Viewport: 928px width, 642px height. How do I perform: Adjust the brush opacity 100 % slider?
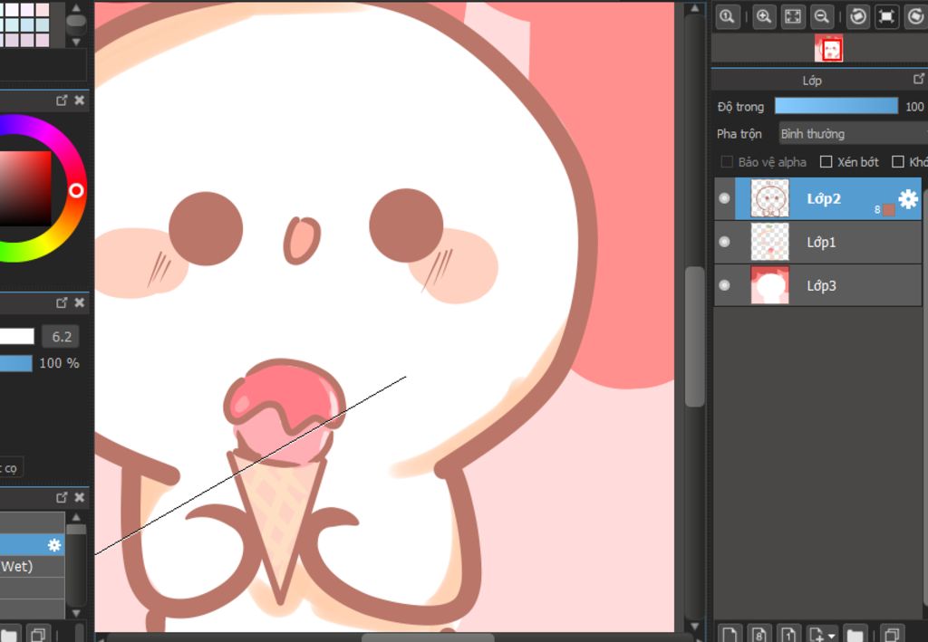pyautogui.click(x=16, y=363)
